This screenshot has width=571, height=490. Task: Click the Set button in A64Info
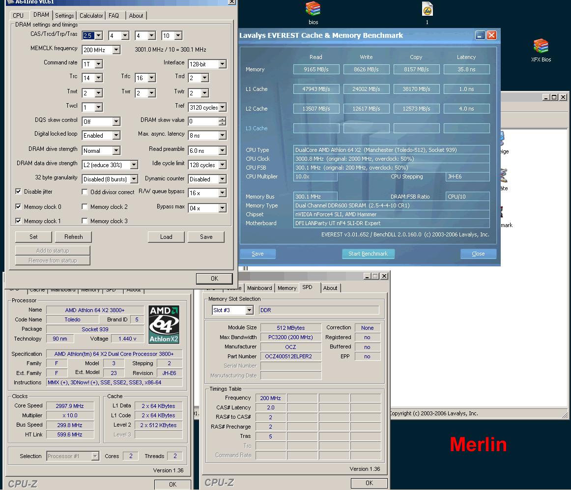point(33,237)
